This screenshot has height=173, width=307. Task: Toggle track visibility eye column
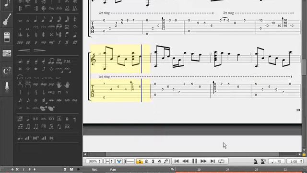[78, 169]
